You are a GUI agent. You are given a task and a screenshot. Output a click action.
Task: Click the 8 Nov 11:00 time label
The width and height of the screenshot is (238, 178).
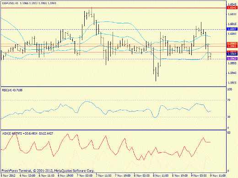click(x=161, y=176)
